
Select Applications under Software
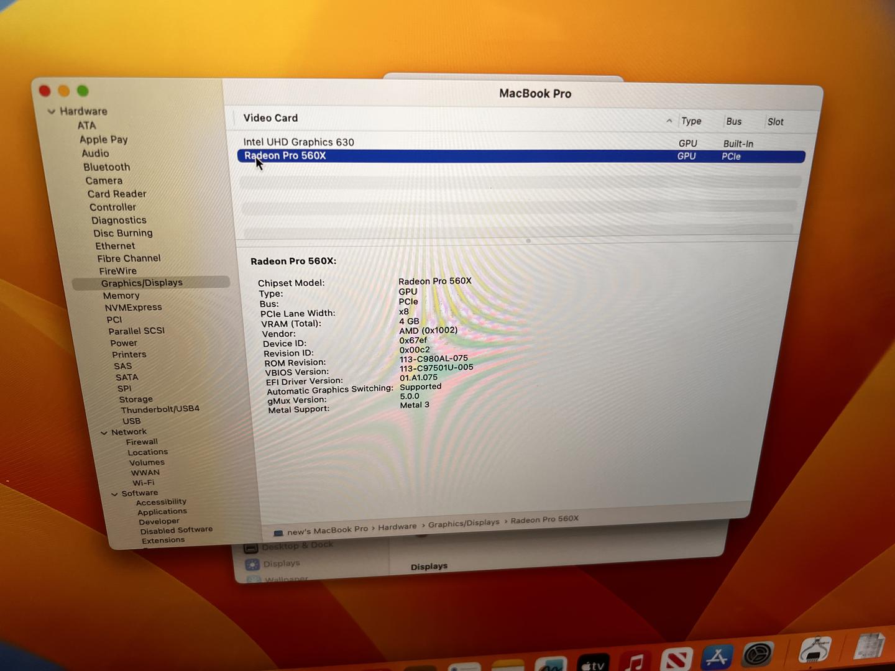[162, 512]
